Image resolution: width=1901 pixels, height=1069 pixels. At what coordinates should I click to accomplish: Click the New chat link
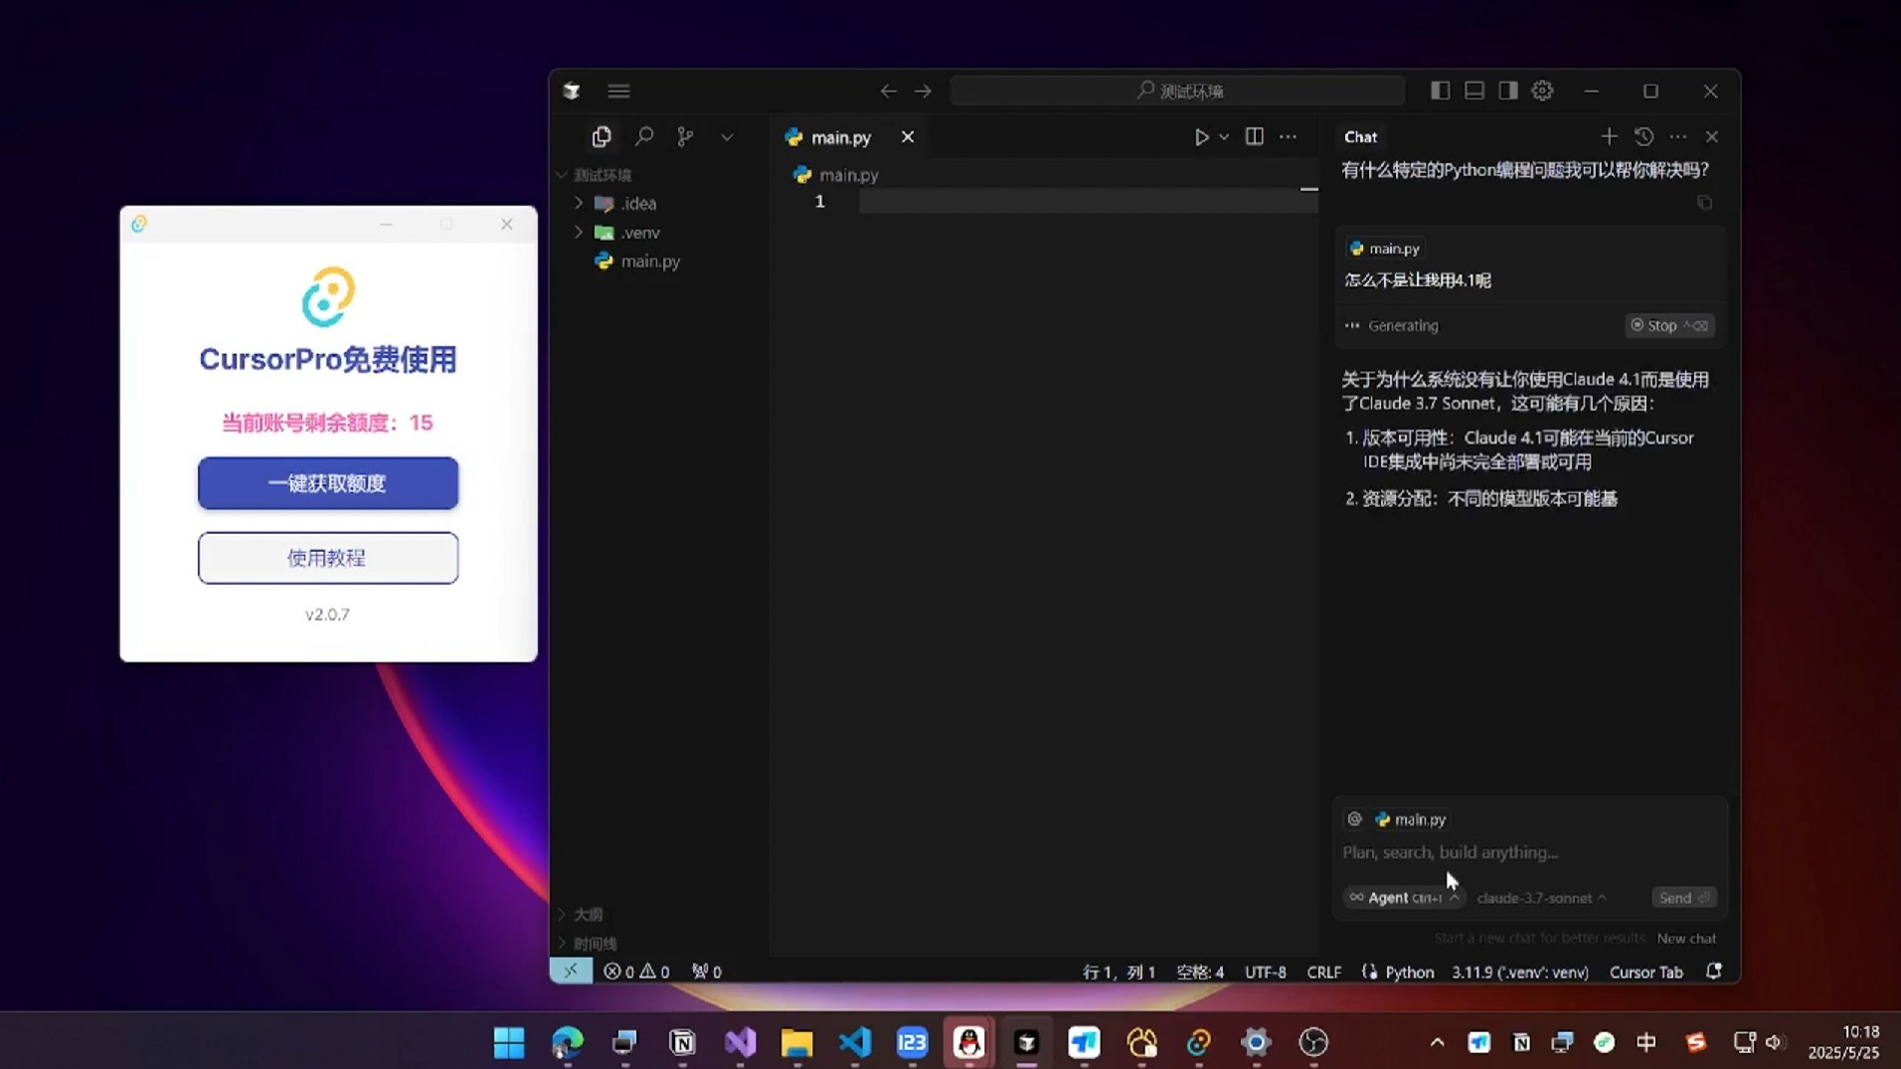point(1686,939)
